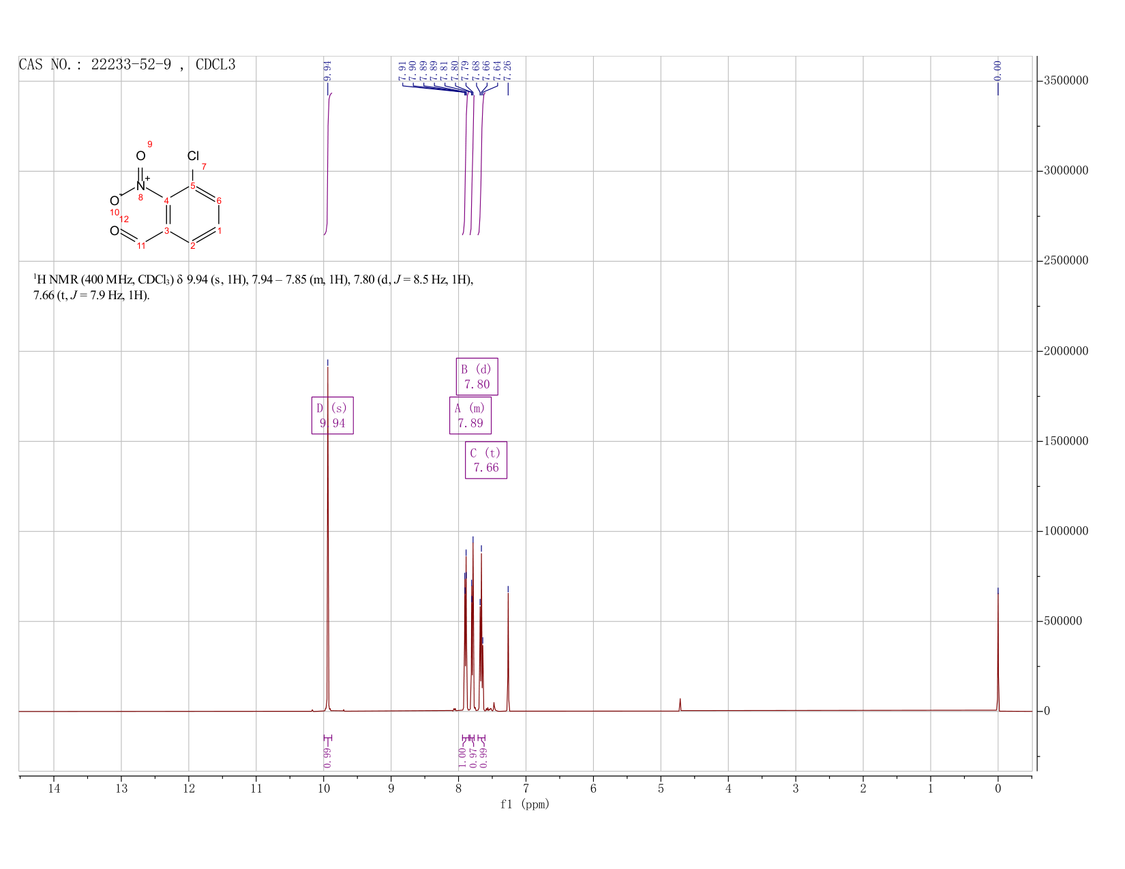Click the top peak label 0.00

(x=997, y=70)
